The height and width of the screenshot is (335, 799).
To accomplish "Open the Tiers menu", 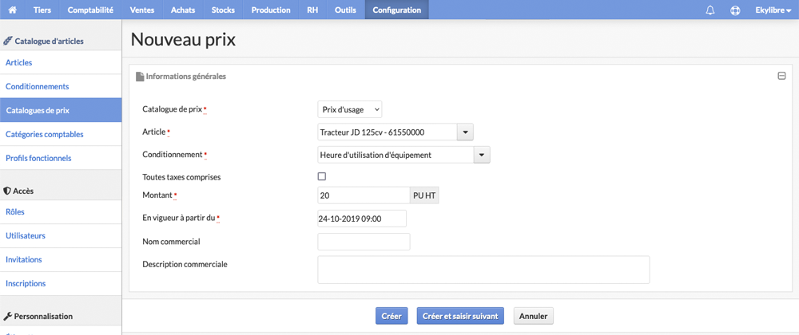I will tap(42, 10).
